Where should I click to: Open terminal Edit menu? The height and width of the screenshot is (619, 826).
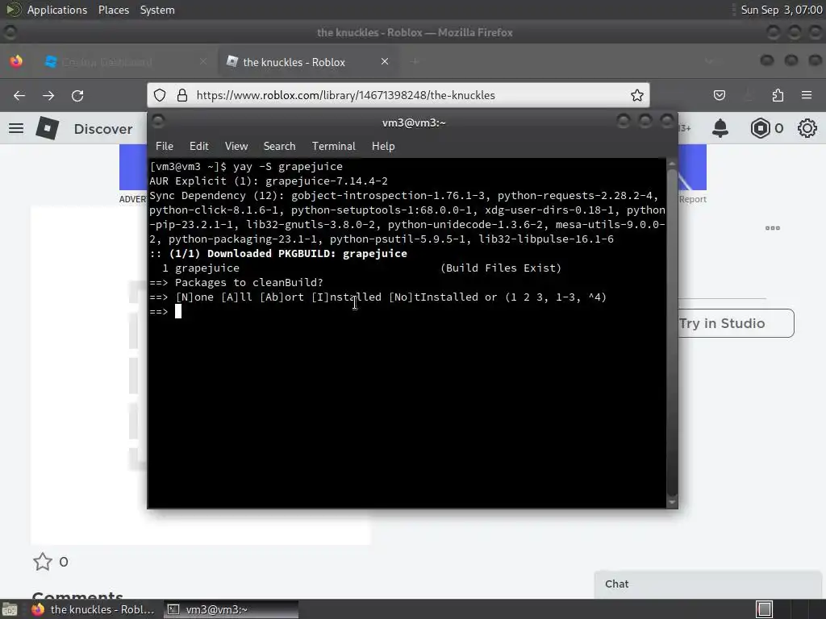click(x=198, y=147)
